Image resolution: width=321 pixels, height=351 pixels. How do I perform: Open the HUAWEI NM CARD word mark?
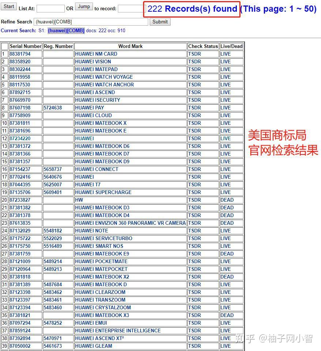[96, 54]
